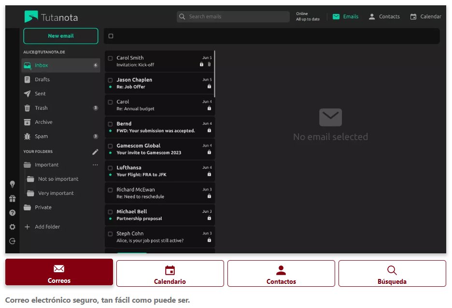Click the Inbox tray icon

[28, 66]
